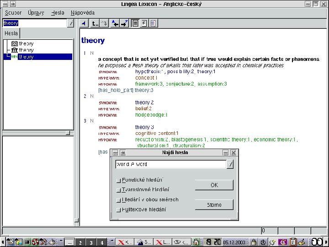Click the theory search input field

(x=35, y=23)
